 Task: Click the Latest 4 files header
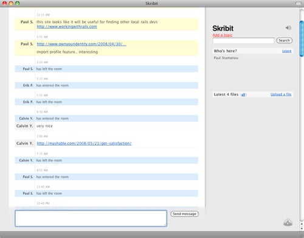pos(226,94)
